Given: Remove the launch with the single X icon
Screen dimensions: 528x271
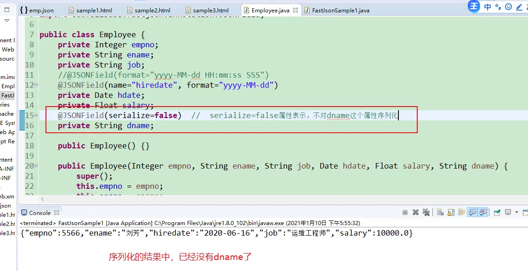Looking at the screenshot, I should point(415,213).
